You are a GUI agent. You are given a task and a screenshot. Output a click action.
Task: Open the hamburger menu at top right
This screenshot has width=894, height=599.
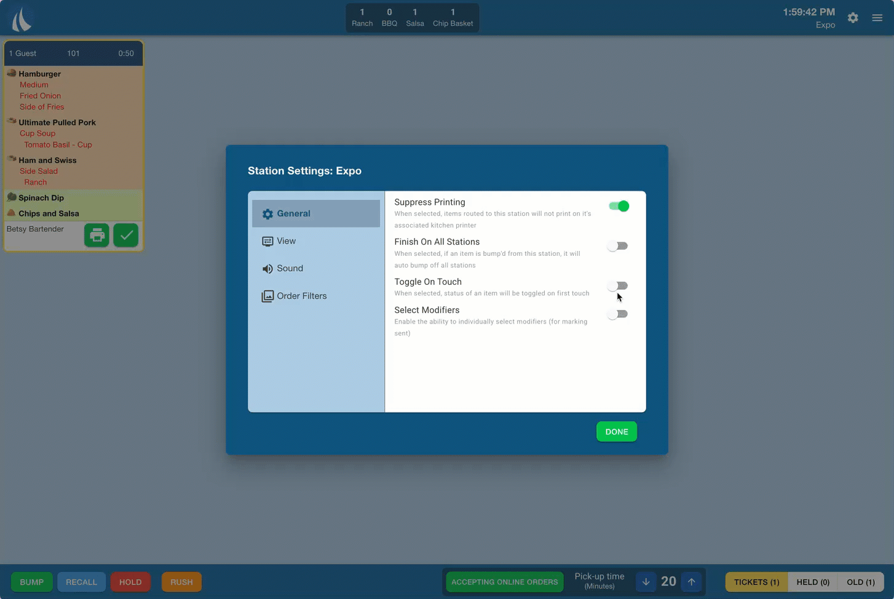[877, 18]
